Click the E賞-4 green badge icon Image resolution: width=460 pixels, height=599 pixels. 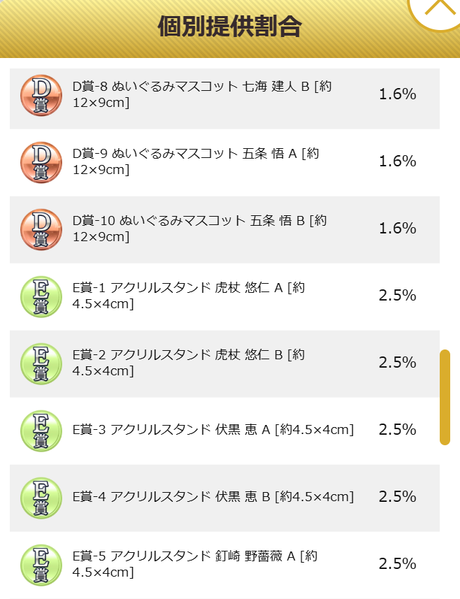[41, 498]
